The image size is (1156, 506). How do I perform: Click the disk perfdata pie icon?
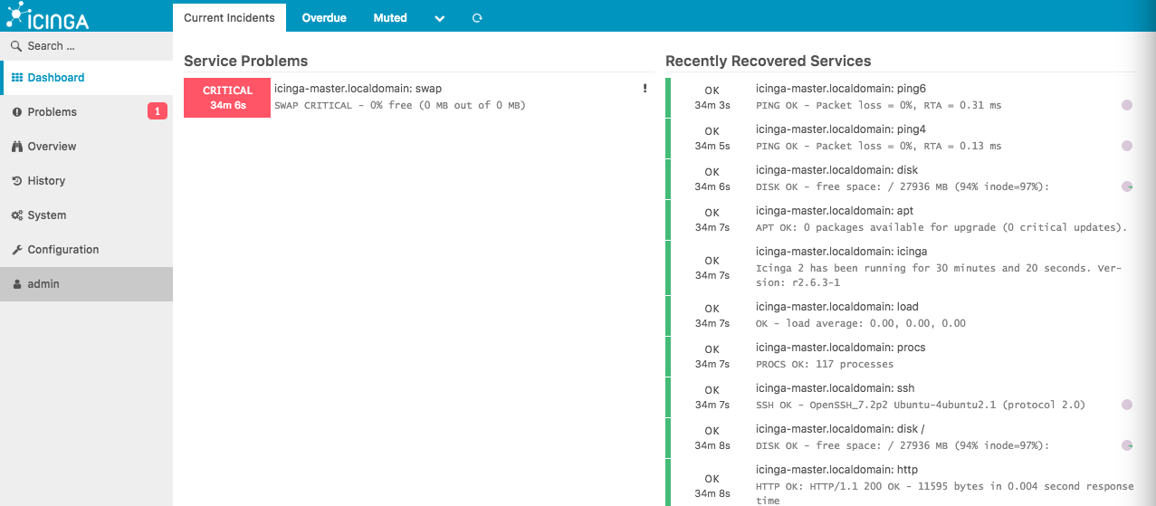click(x=1127, y=186)
